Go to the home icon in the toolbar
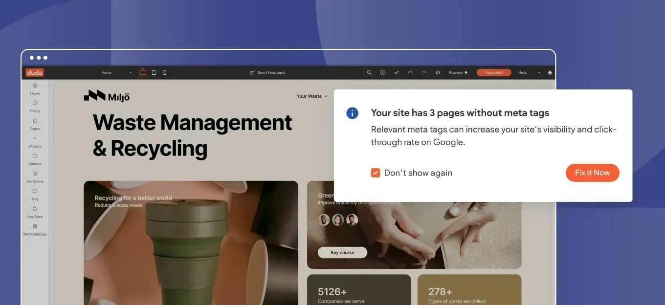Viewport: 665px width, 305px height. pyautogui.click(x=550, y=72)
